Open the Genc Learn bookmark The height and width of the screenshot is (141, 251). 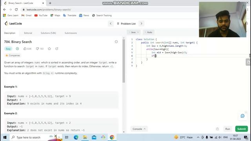point(11,15)
